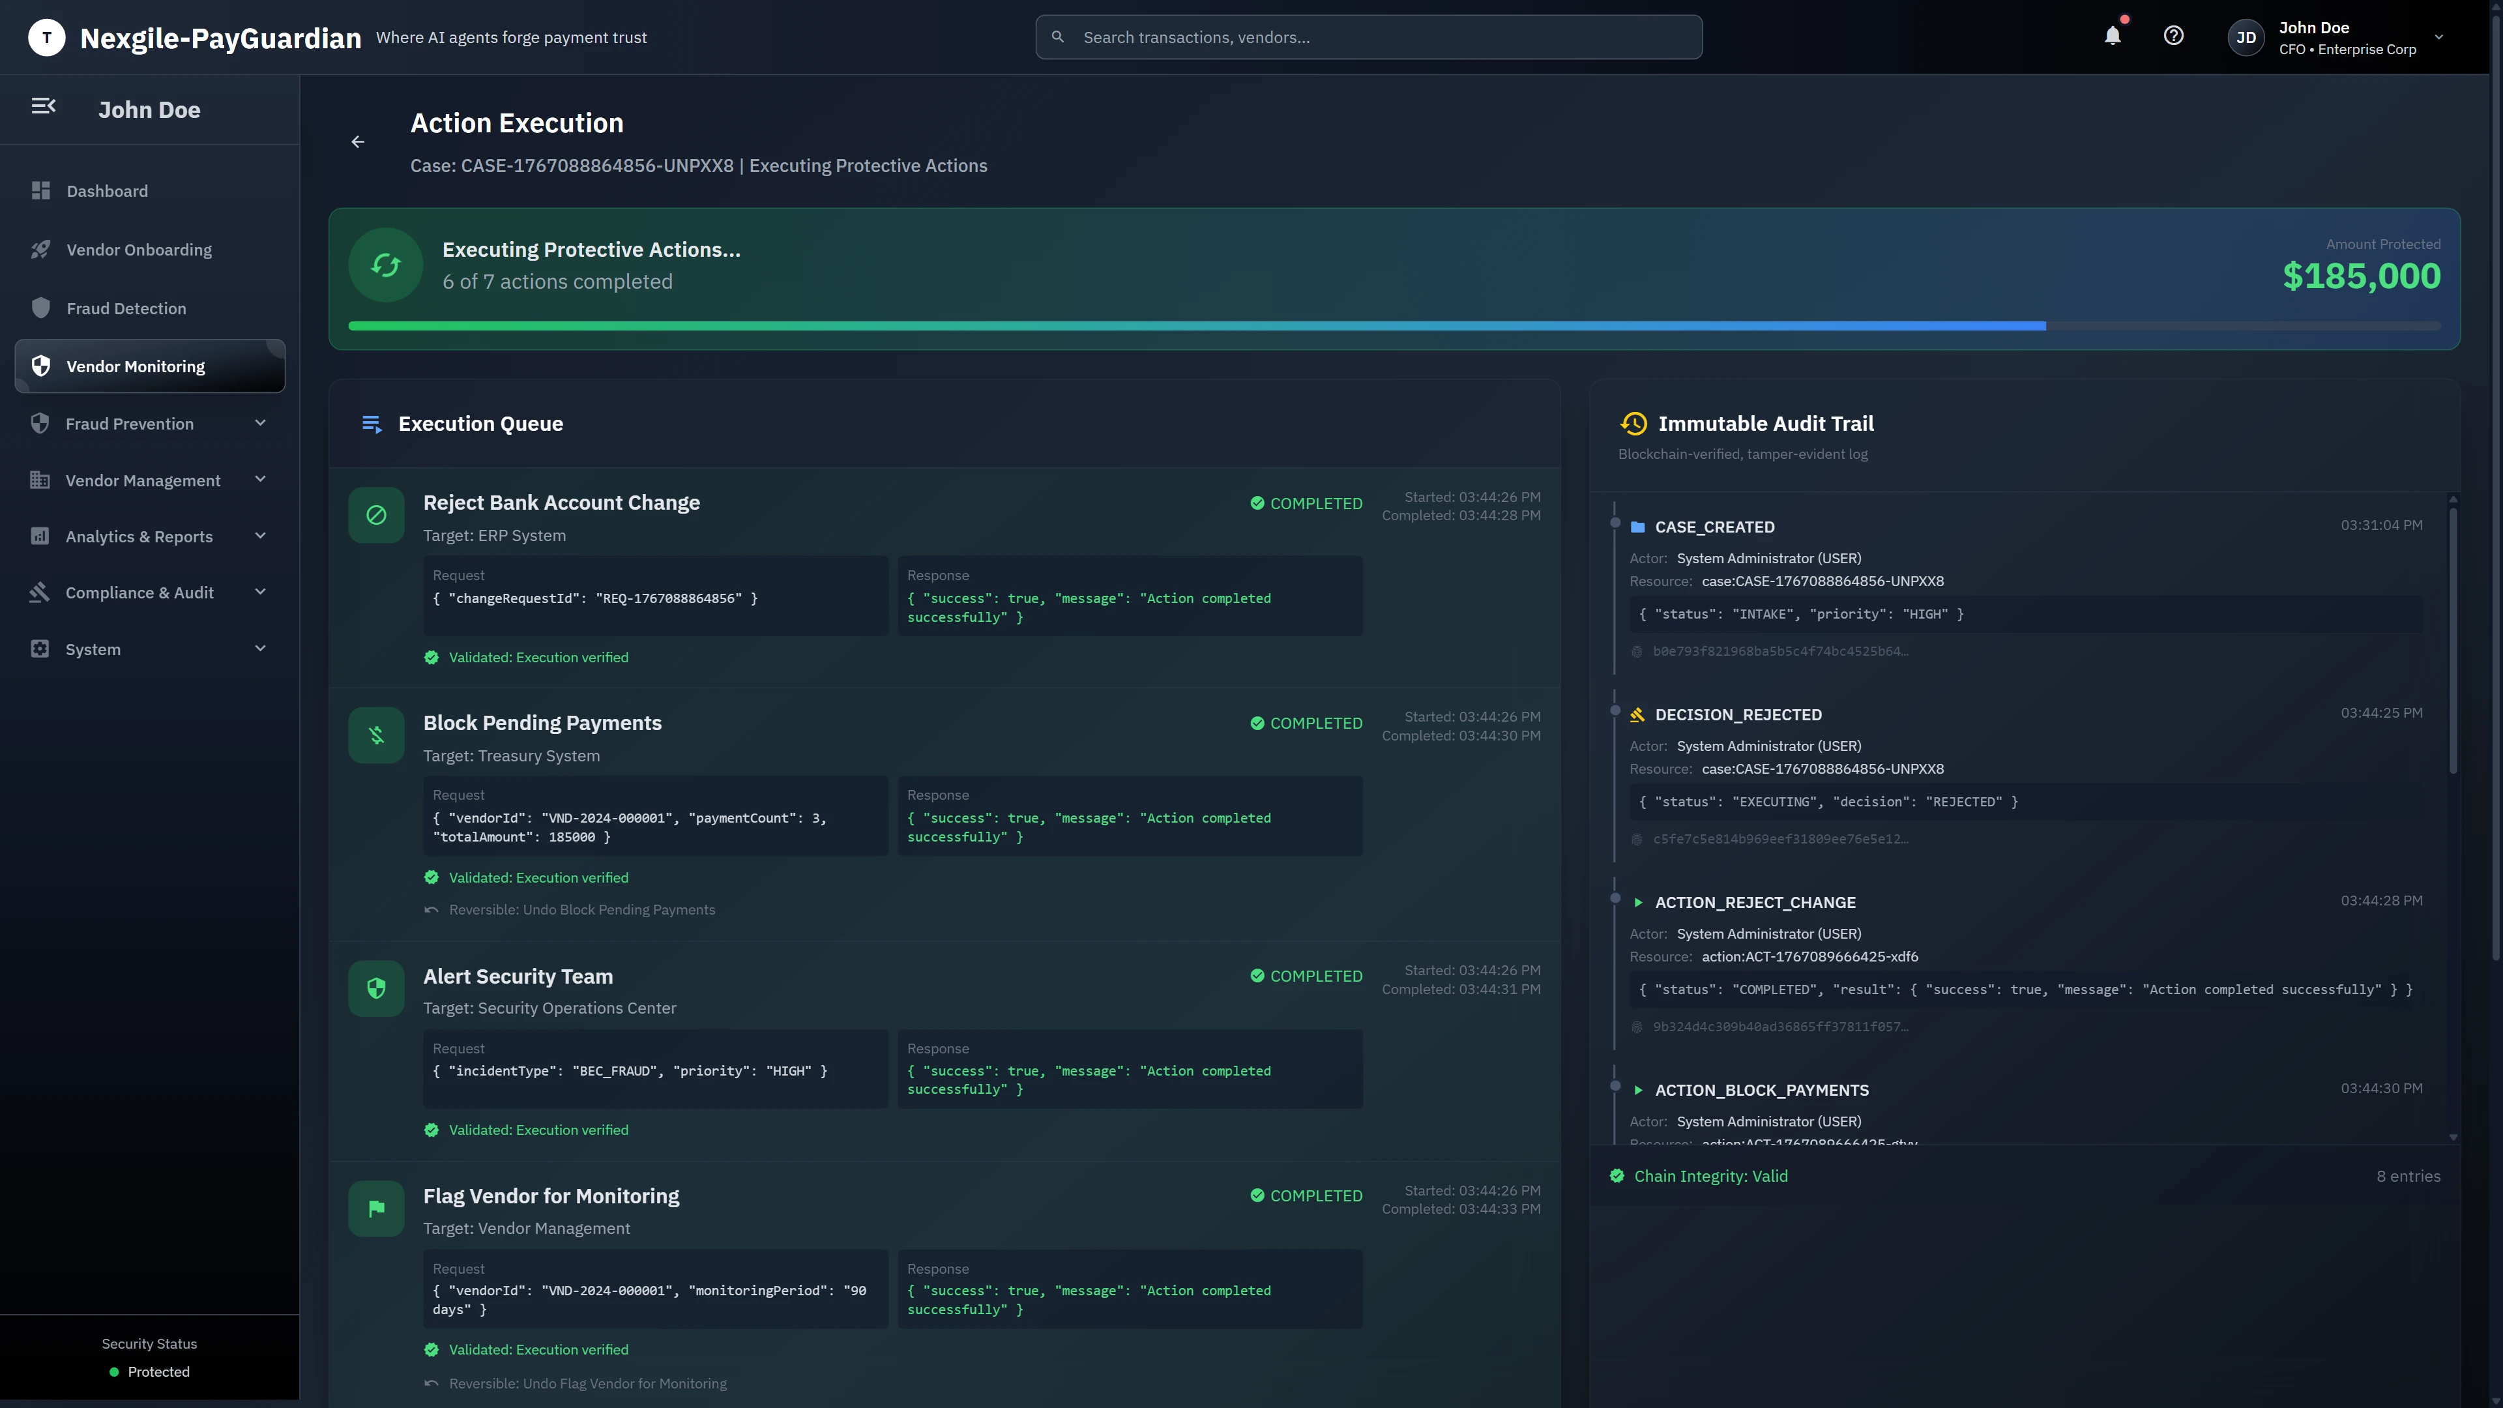Click the help question mark icon
Screen dimensions: 2503x1408
[2174, 36]
